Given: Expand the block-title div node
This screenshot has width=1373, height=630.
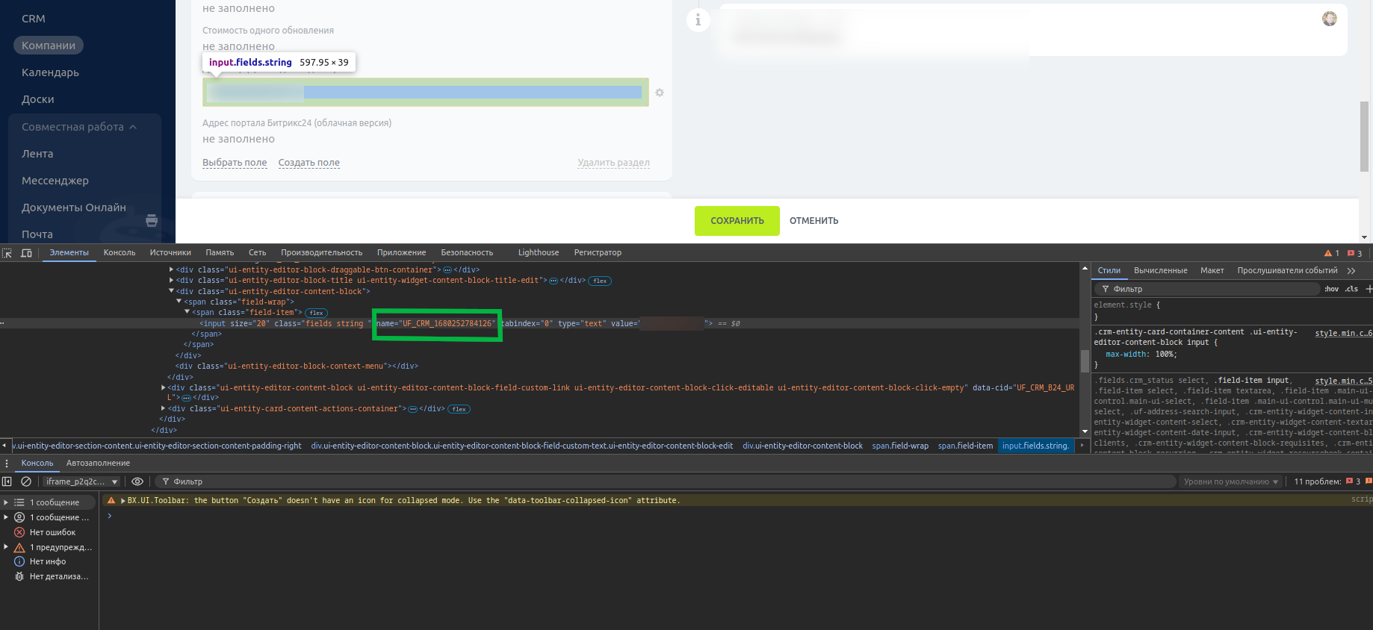Looking at the screenshot, I should click(x=171, y=281).
